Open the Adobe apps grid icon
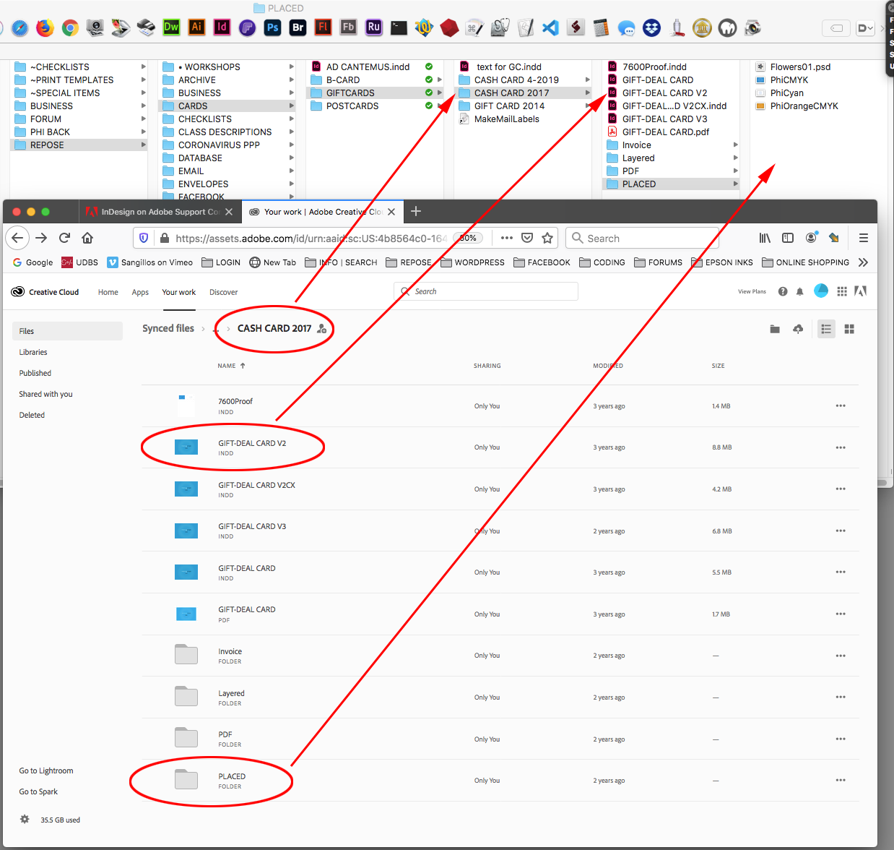Viewport: 894px width, 850px height. point(842,291)
